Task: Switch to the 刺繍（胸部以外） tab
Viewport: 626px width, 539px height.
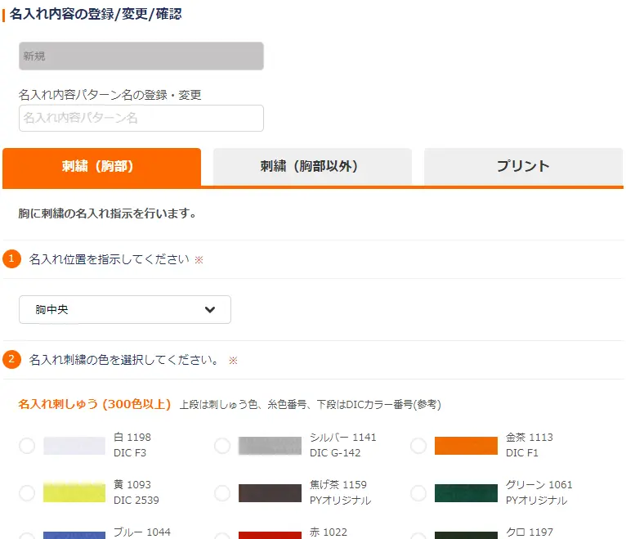Action: (x=311, y=167)
